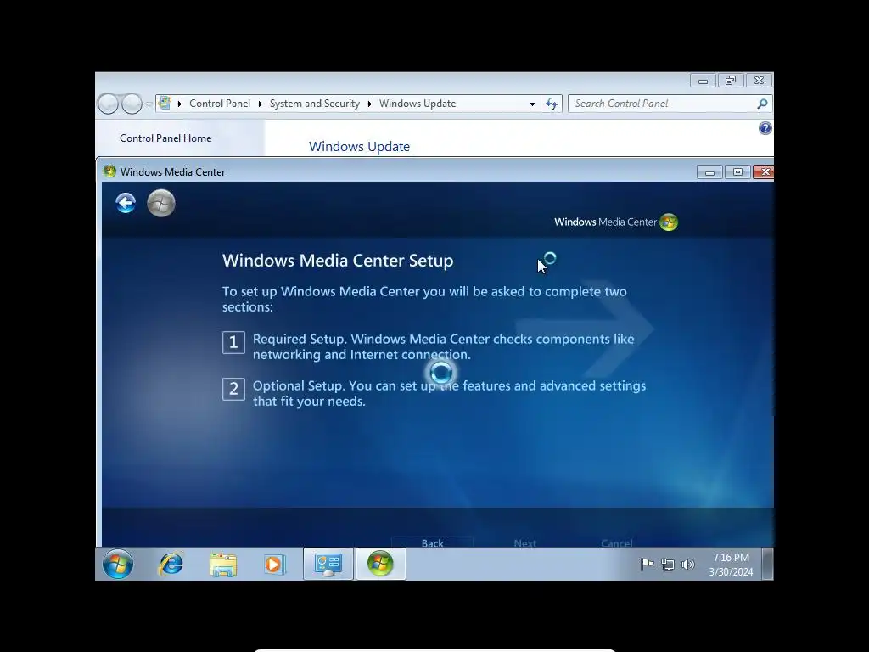Close the Windows Media Center window
Viewport: 869px width, 652px height.
(764, 171)
